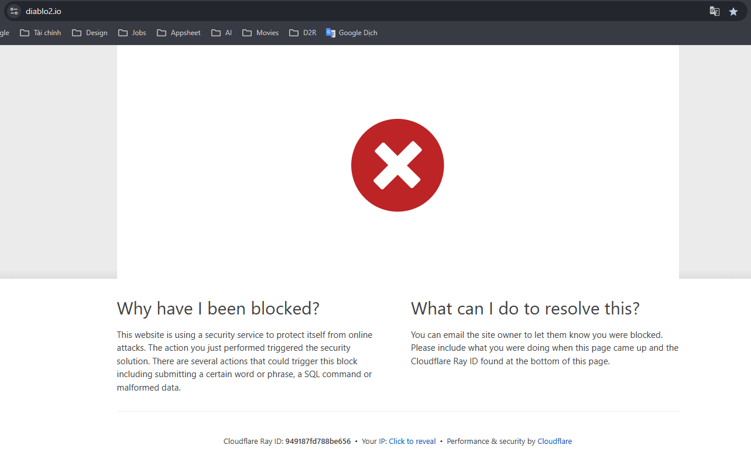Open the D2R bookmark folder
Screen dimensions: 751x472
(x=303, y=33)
